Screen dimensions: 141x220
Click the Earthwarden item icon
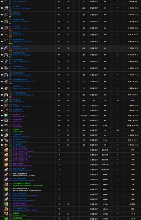6,125
